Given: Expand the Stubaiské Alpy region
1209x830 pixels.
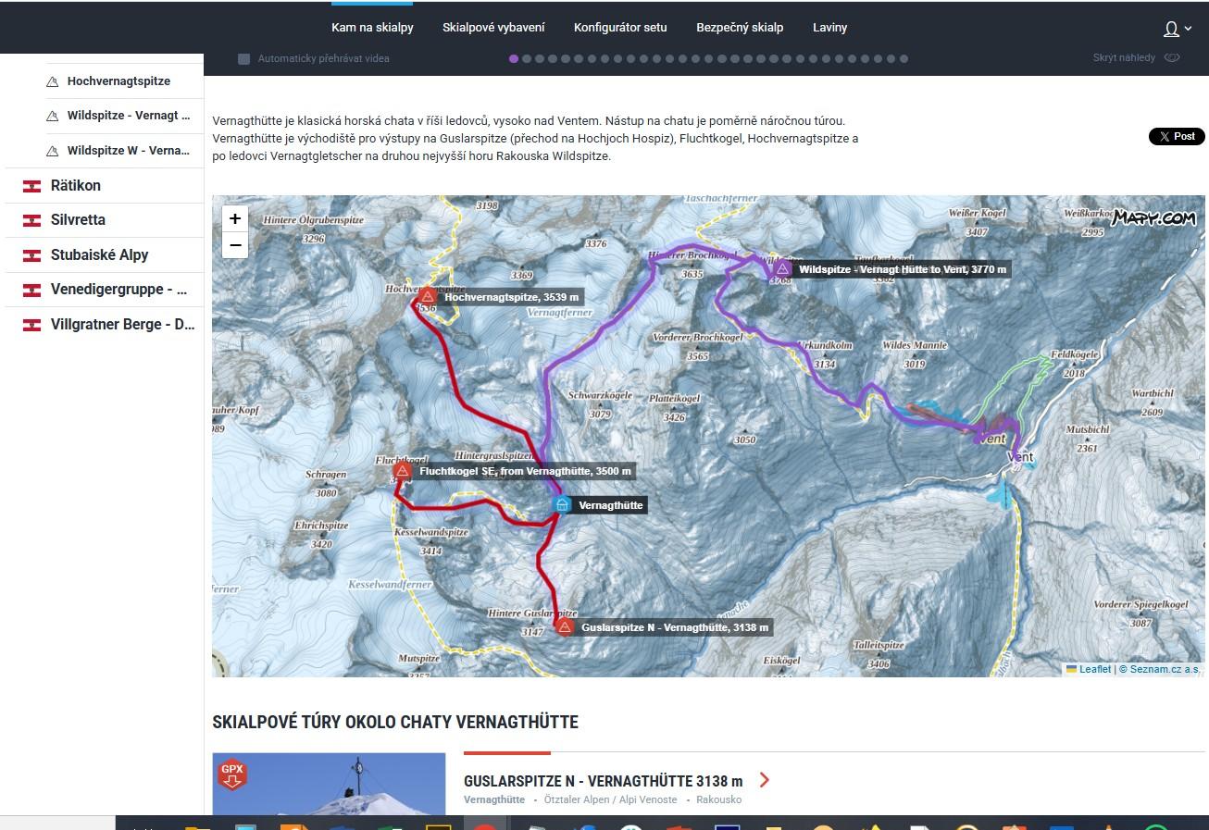Looking at the screenshot, I should point(99,254).
